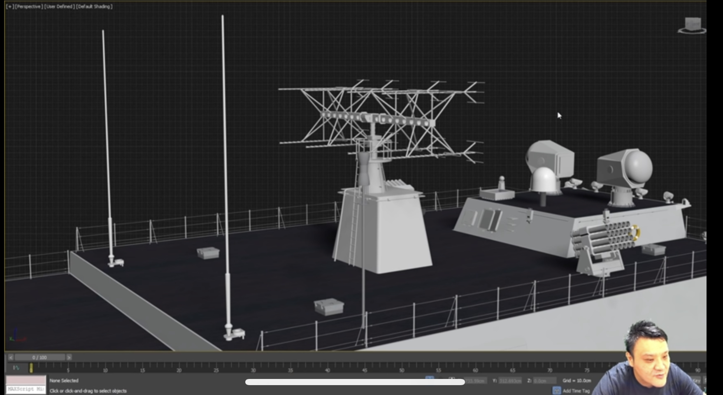Screen dimensions: 723x395
Task: Click the 'Grid = 10.0cm' status text
Action: pos(577,381)
